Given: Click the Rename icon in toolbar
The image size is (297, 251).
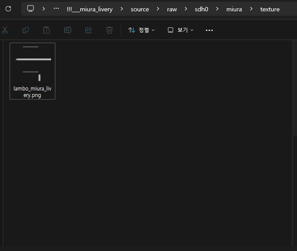Looking at the screenshot, I should (68, 30).
